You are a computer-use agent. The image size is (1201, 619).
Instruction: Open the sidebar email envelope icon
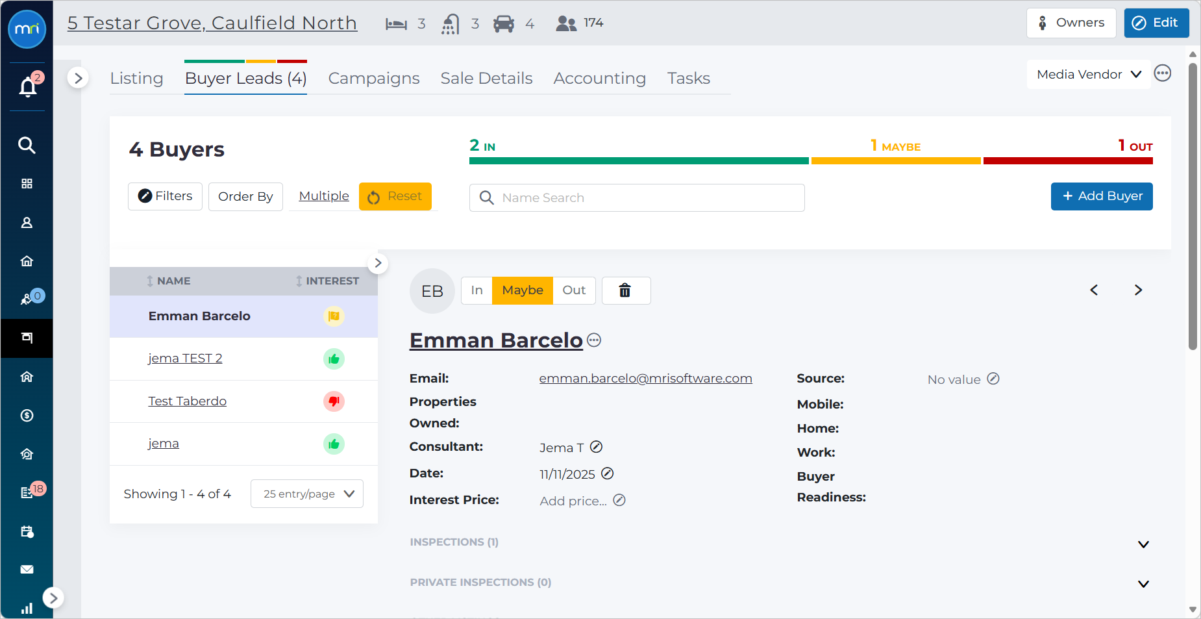27,570
